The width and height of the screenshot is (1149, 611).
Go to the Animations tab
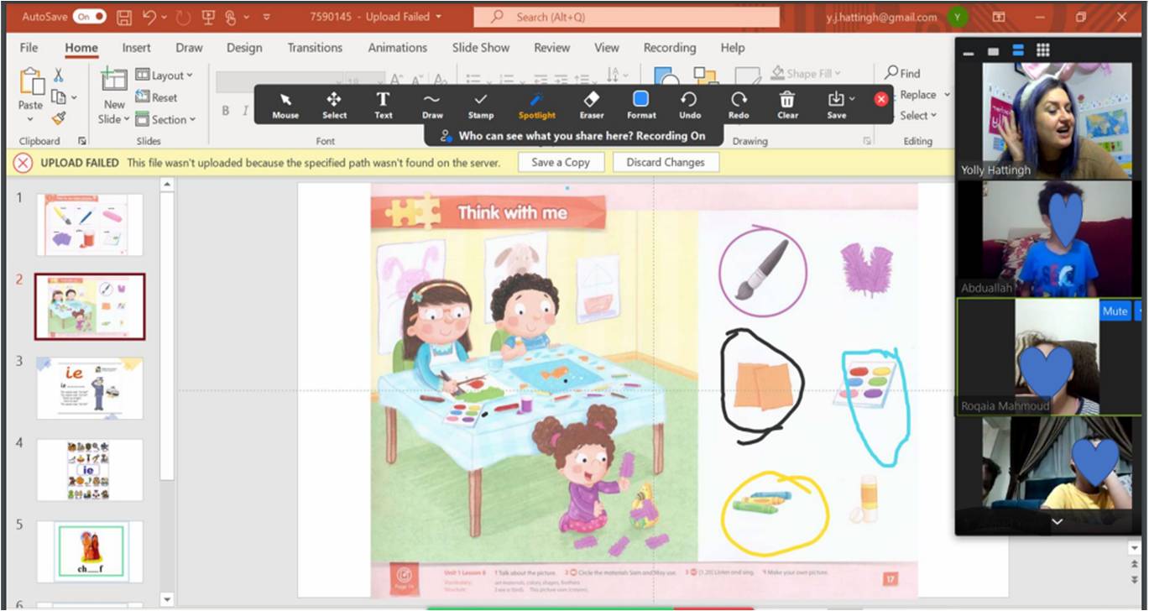click(x=397, y=48)
